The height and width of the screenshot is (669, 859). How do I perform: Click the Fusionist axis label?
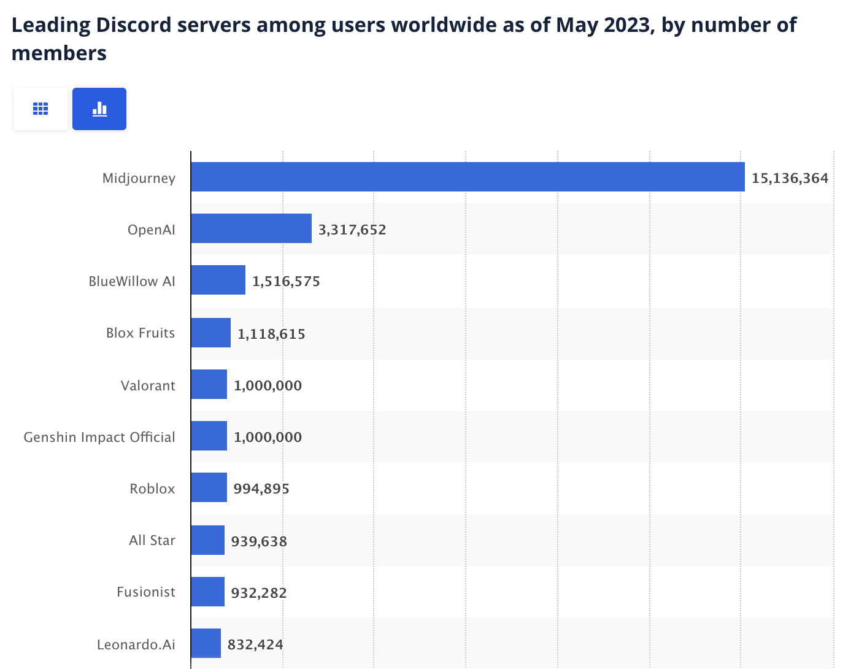146,592
